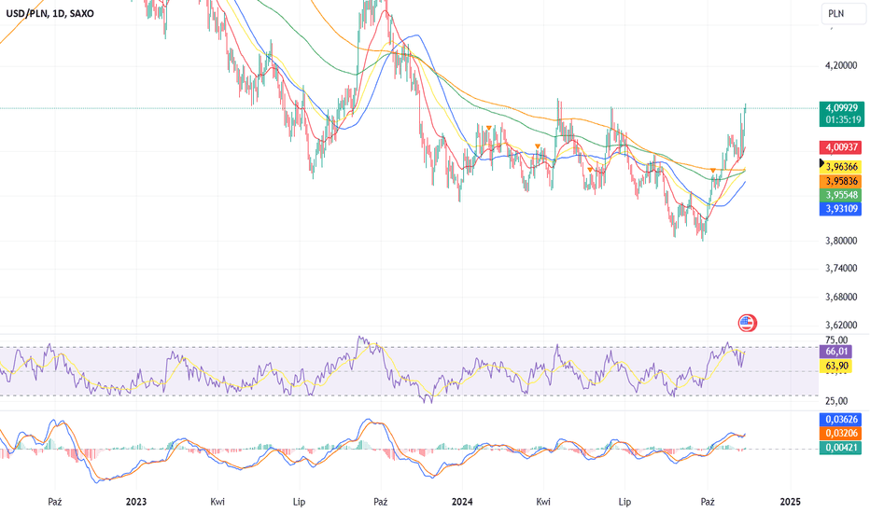Click the 3,80000 price scale level
The width and height of the screenshot is (870, 513).
841,241
